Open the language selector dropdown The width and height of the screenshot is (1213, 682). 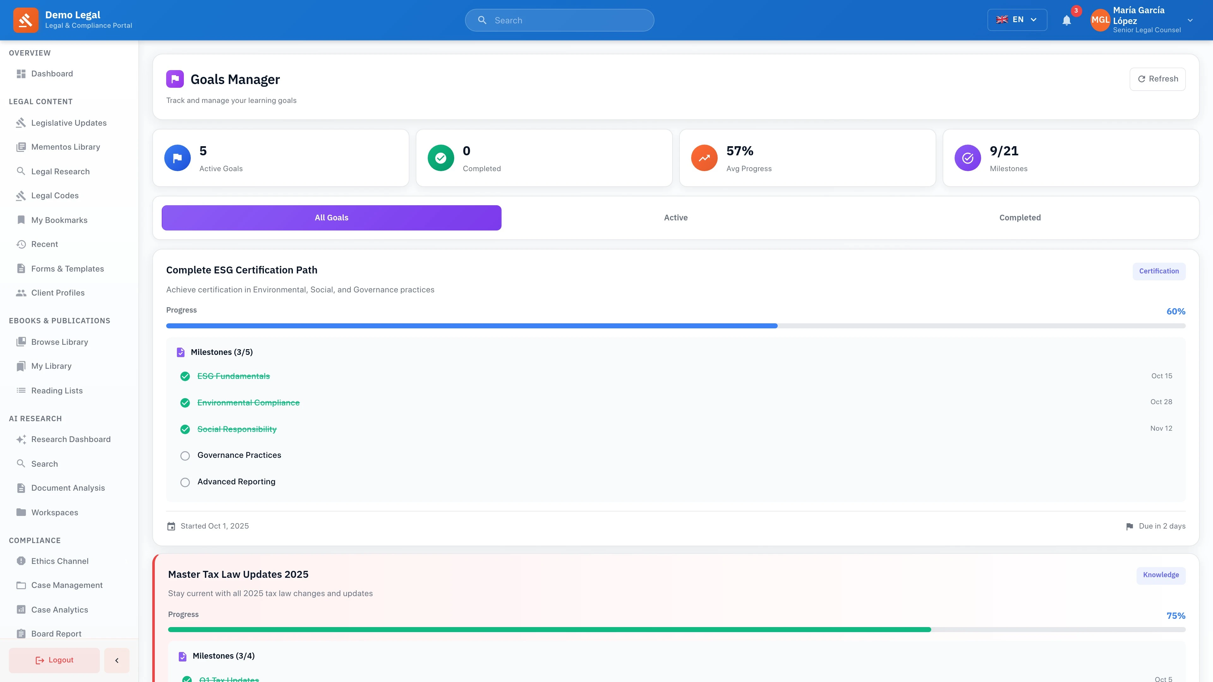(1017, 19)
